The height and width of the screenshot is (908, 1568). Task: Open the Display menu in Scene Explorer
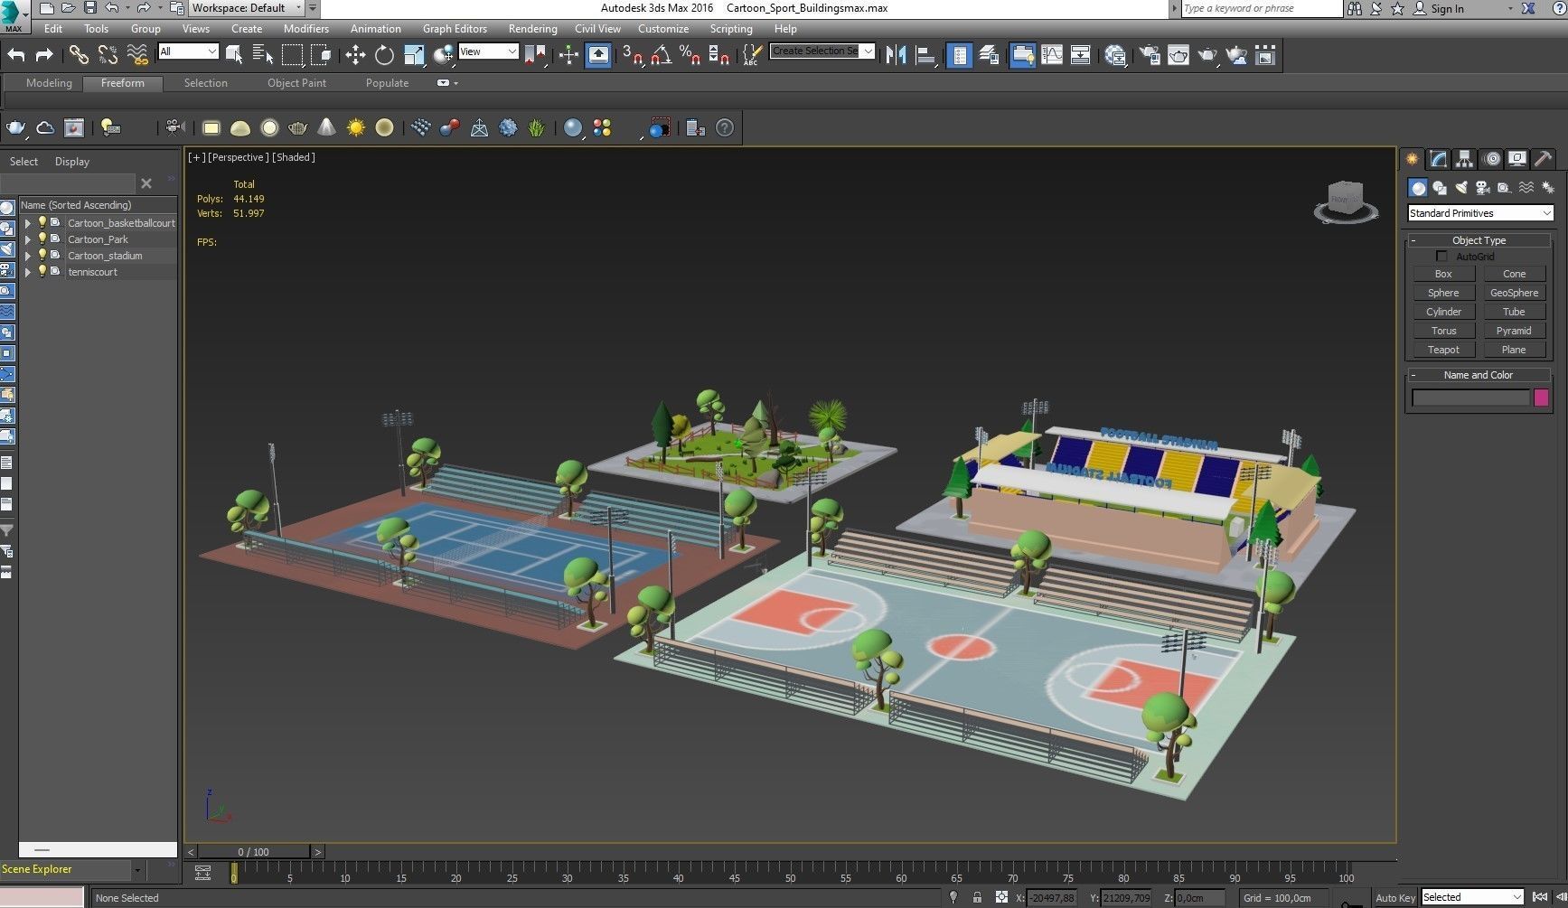tap(72, 162)
